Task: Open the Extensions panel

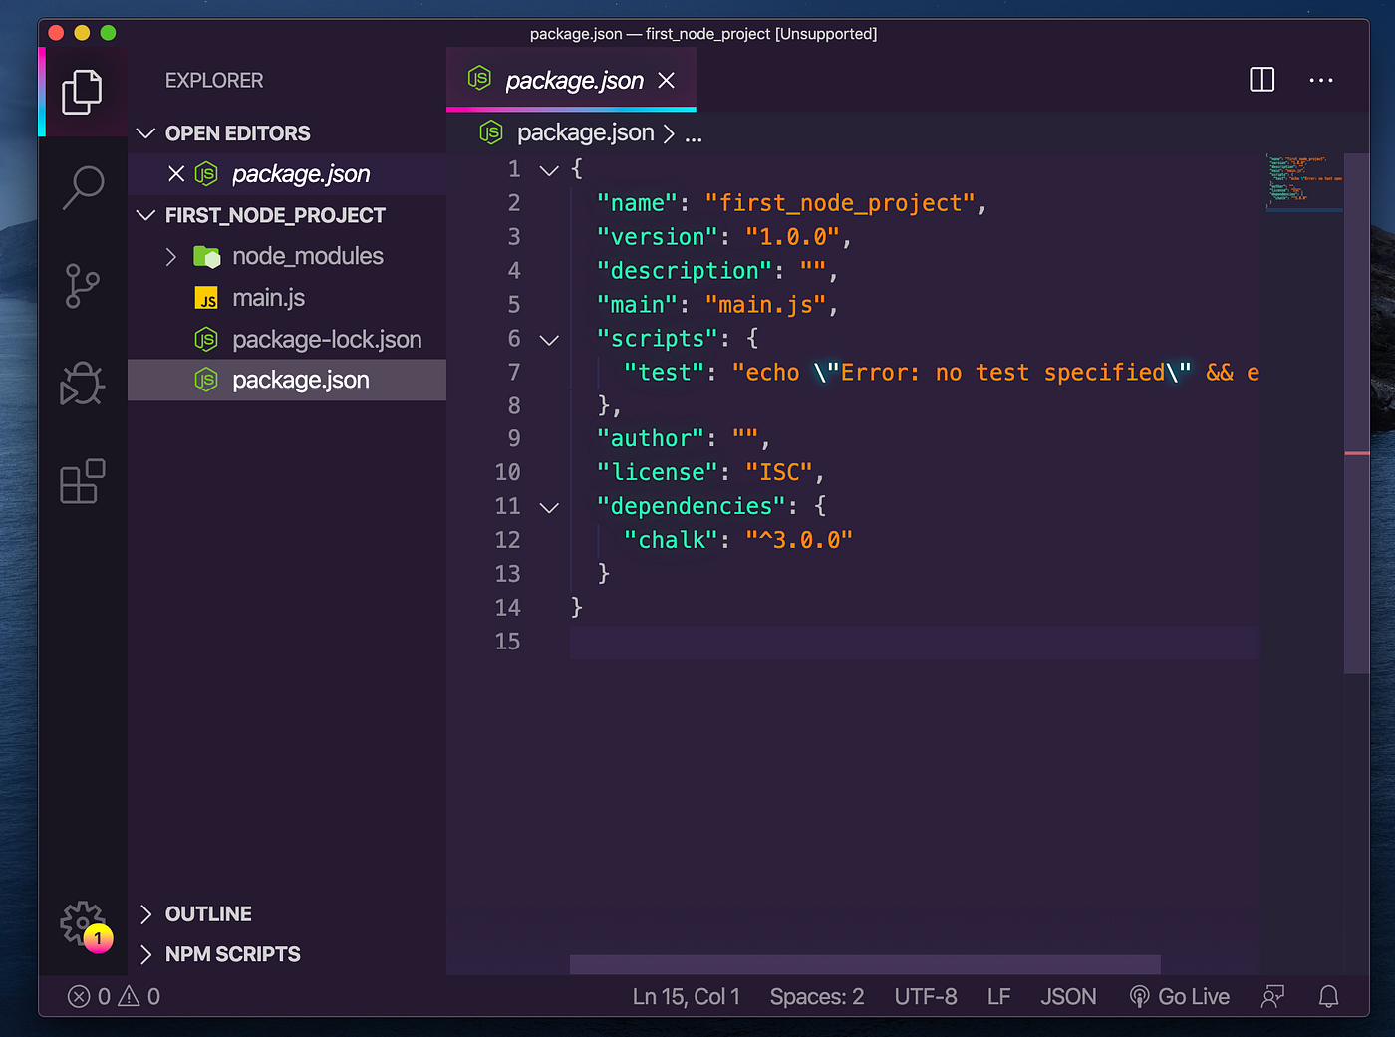Action: pos(83,481)
